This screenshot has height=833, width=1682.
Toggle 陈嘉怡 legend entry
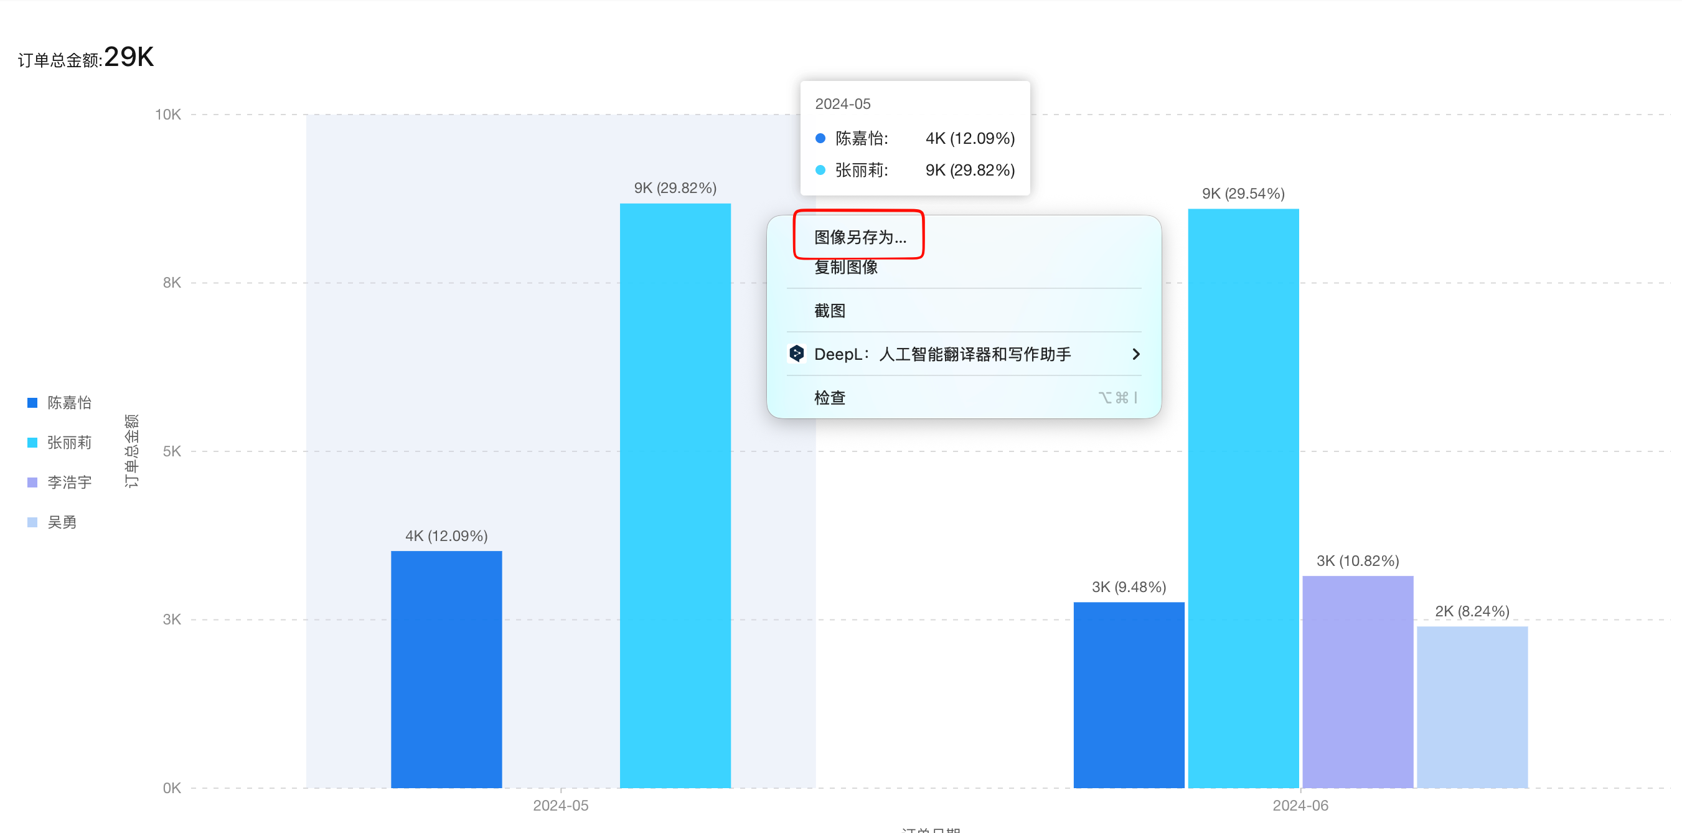[x=68, y=403]
